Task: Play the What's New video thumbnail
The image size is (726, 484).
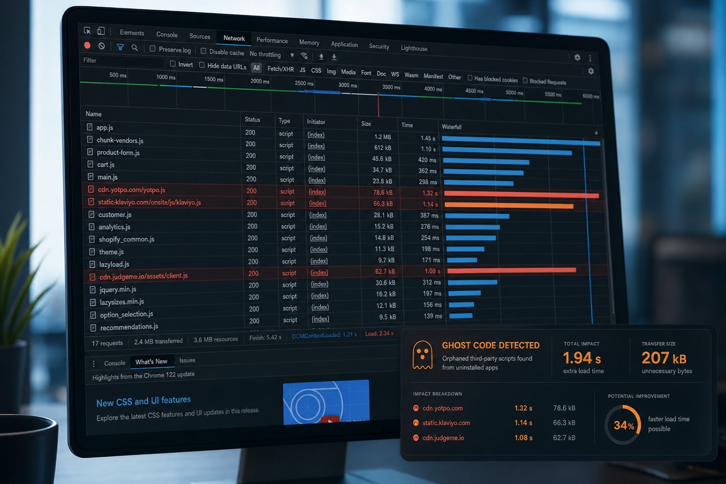Action: [x=326, y=403]
